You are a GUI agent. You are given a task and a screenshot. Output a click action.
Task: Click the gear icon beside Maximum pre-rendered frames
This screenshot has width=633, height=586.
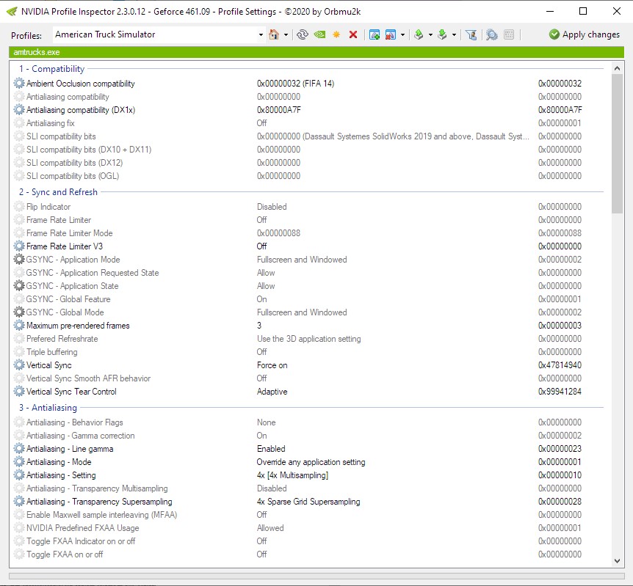[19, 325]
